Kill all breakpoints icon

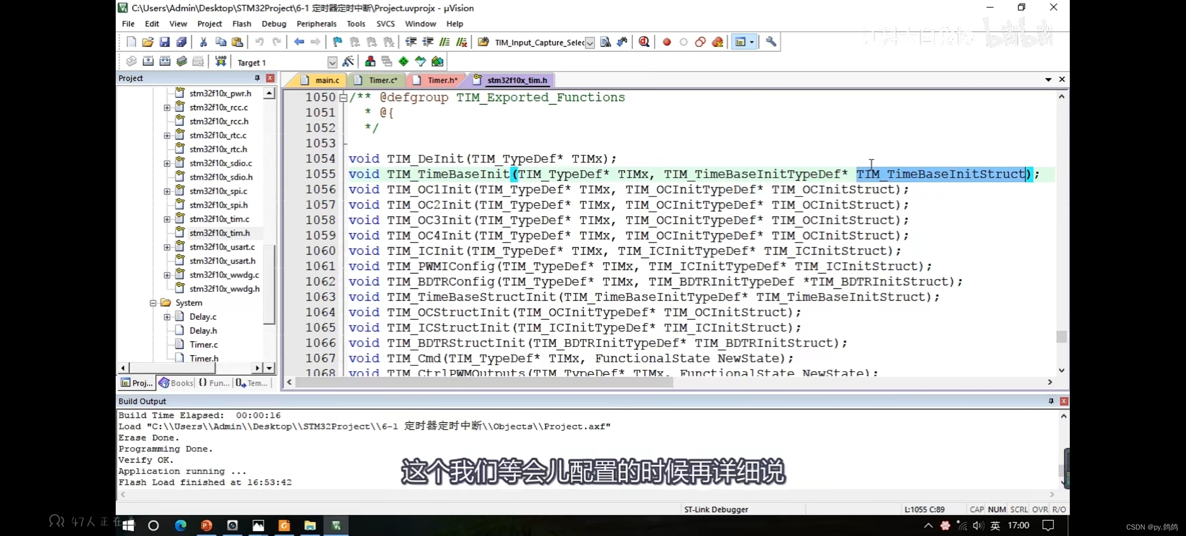[718, 42]
